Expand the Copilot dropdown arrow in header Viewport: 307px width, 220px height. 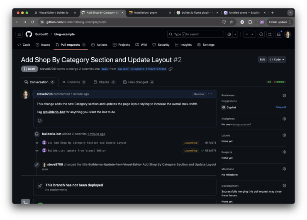[x=235, y=34]
